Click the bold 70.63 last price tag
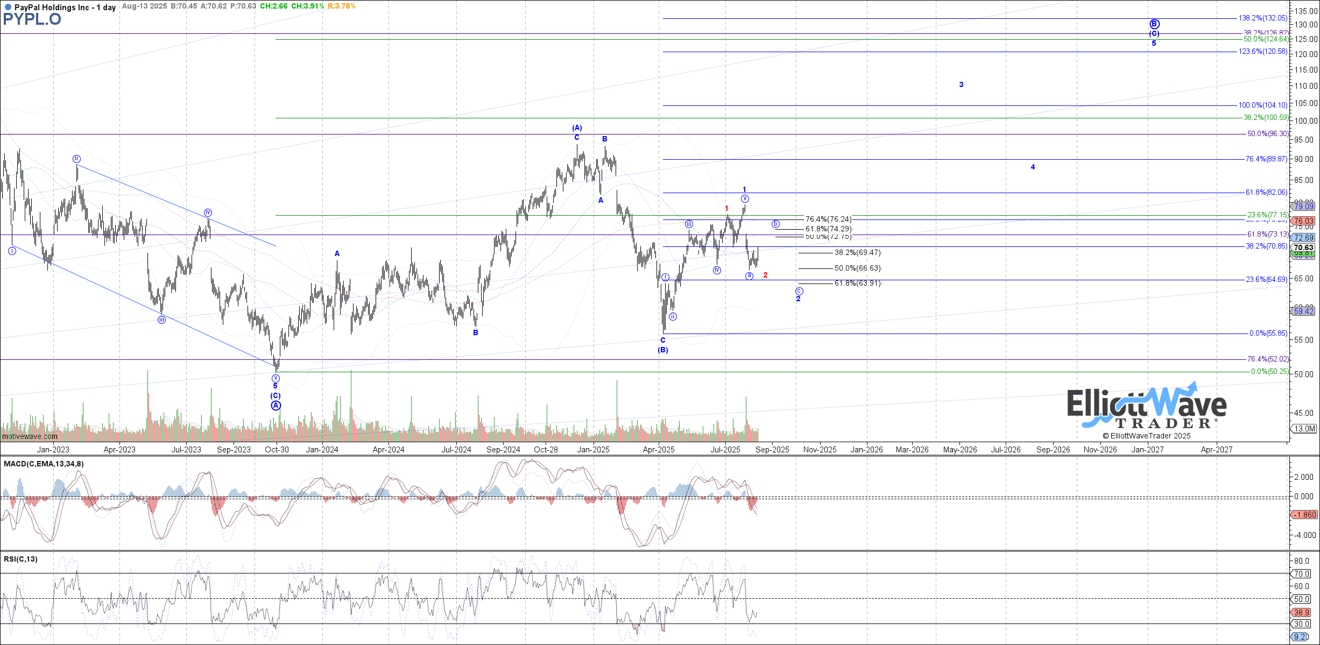1320x645 pixels. point(1304,248)
